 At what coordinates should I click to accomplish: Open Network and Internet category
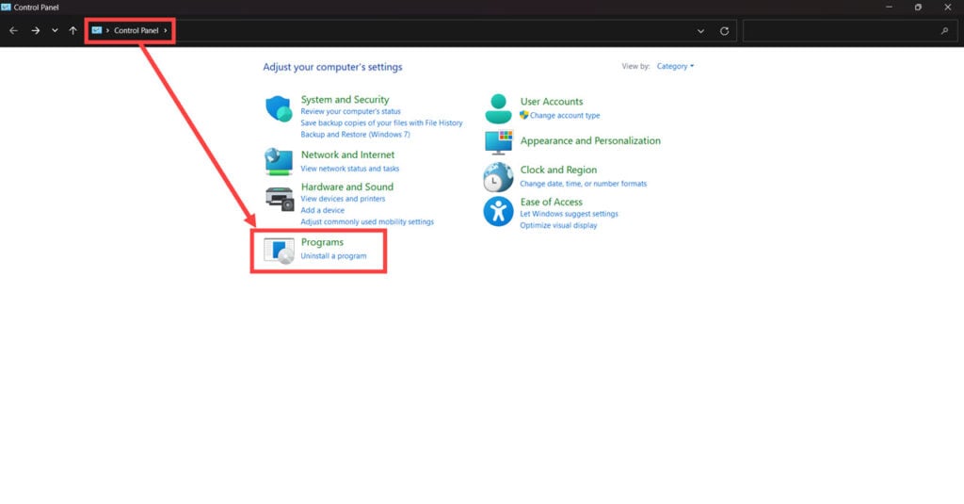tap(347, 154)
